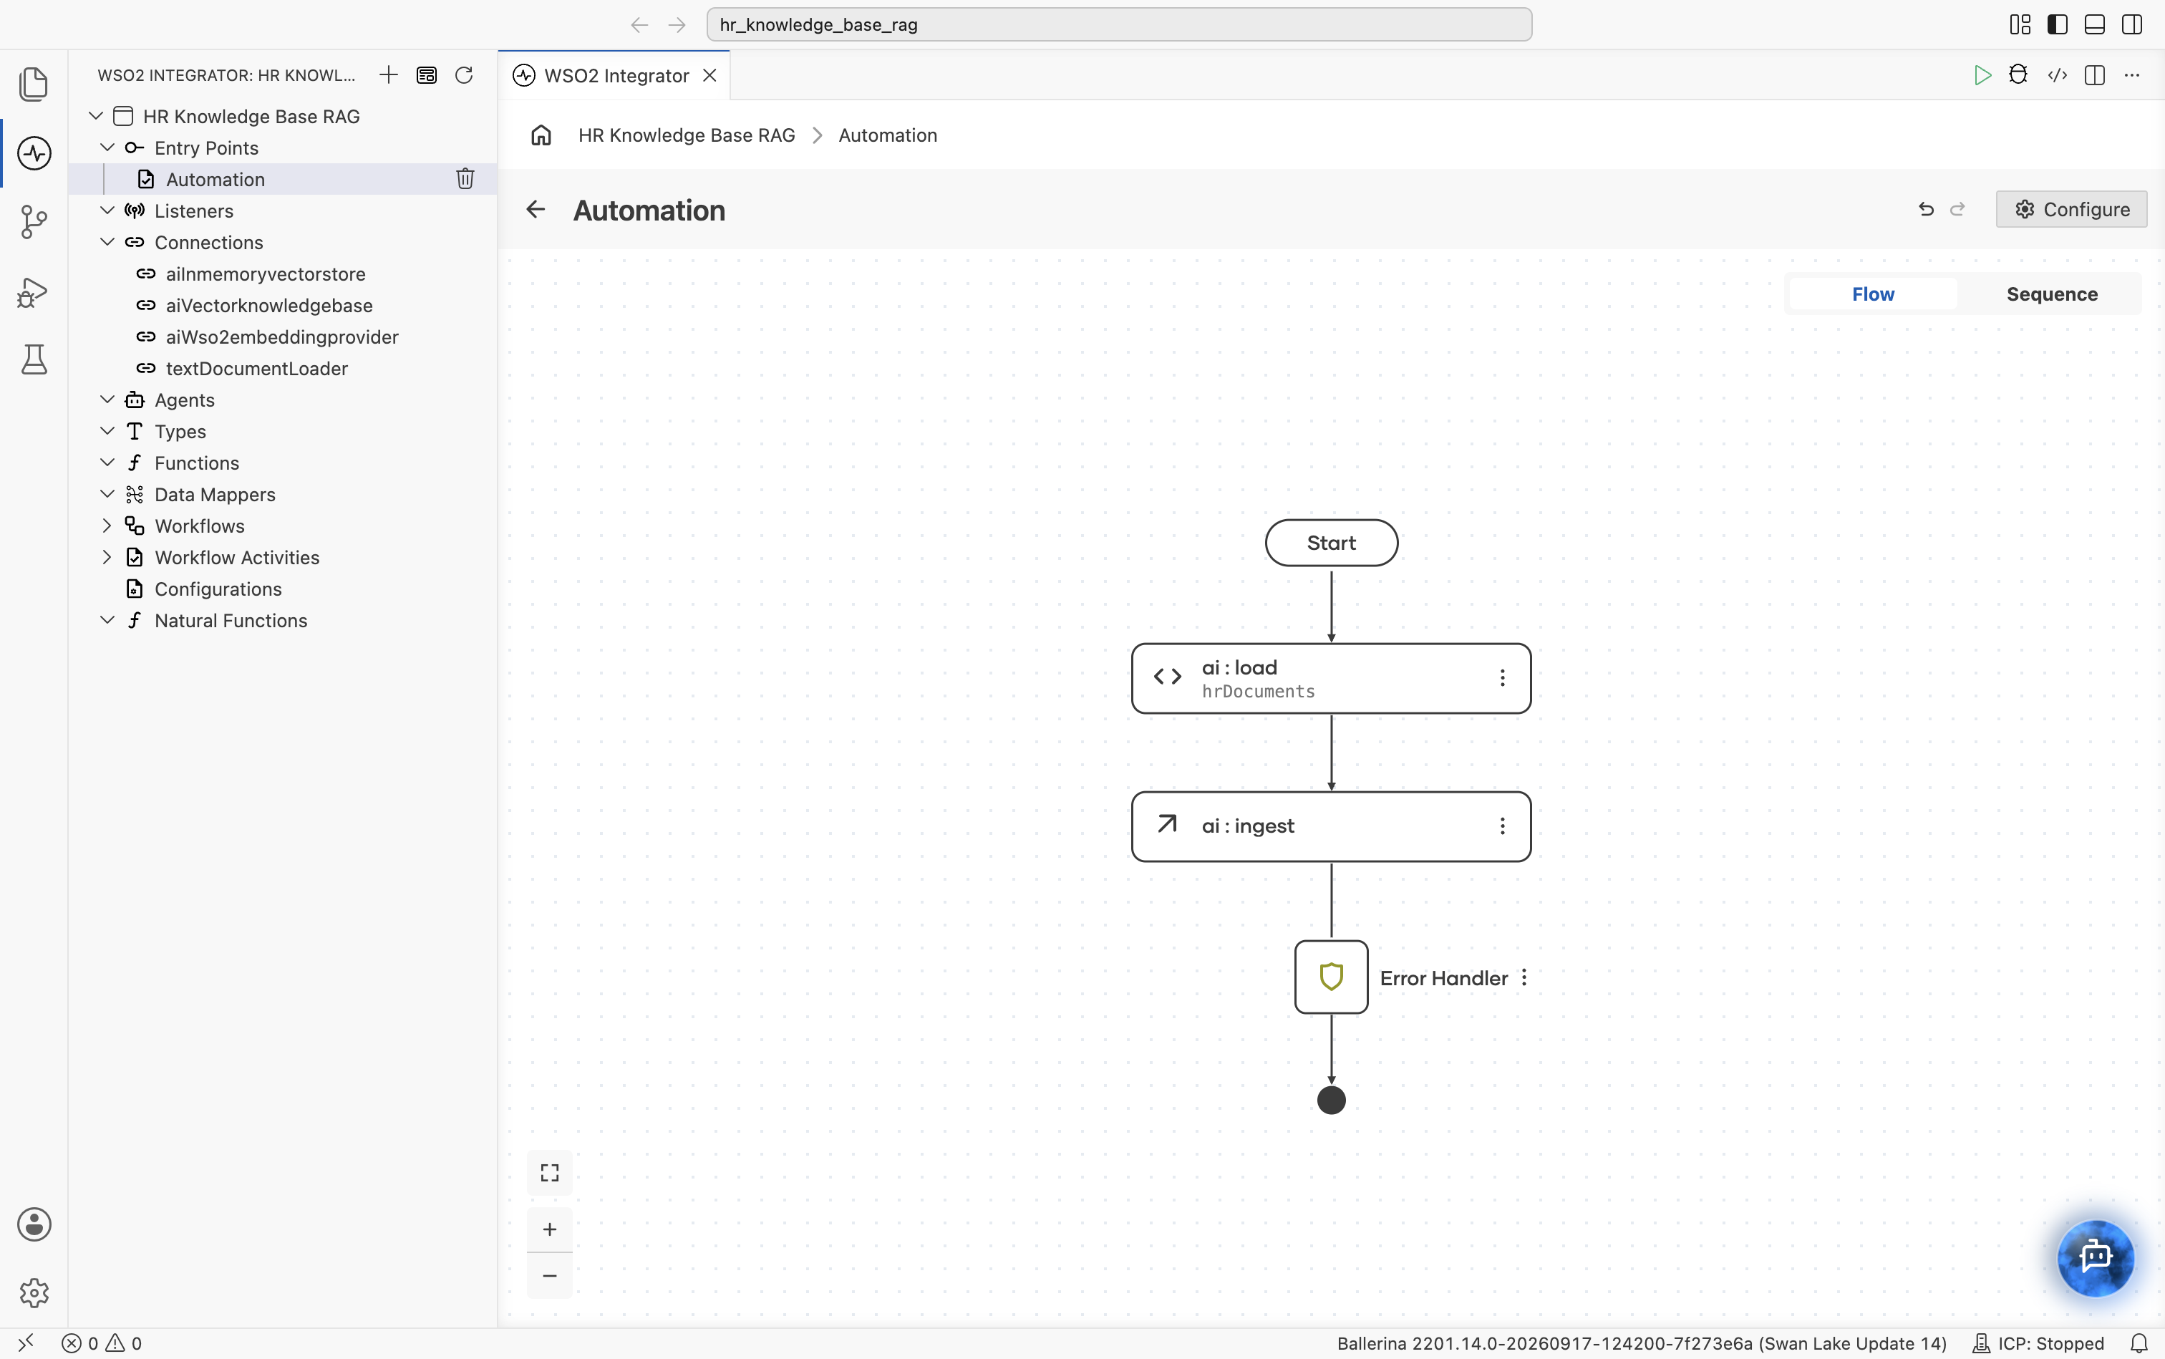Go to home icon in breadcrumb
Image resolution: width=2165 pixels, height=1359 pixels.
(x=541, y=135)
